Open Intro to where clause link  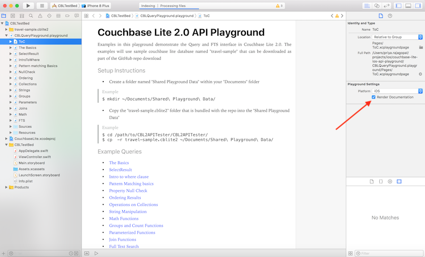129,177
